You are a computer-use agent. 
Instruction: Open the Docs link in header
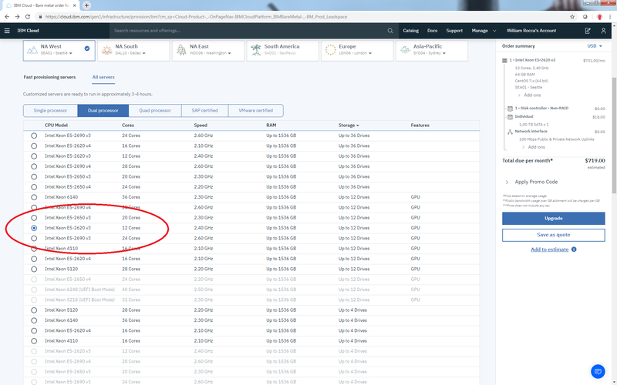tap(432, 31)
